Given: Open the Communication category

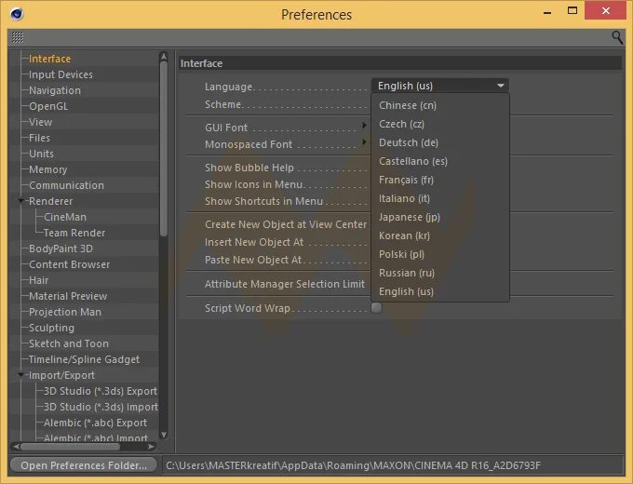Looking at the screenshot, I should pos(66,185).
